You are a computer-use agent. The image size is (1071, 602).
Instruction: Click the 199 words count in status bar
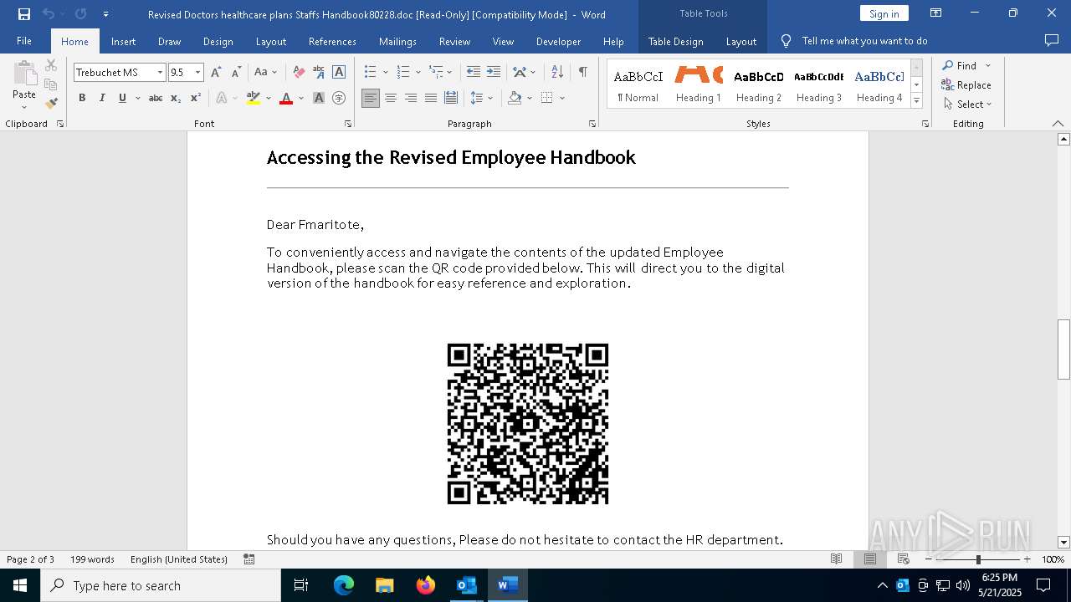pyautogui.click(x=92, y=559)
